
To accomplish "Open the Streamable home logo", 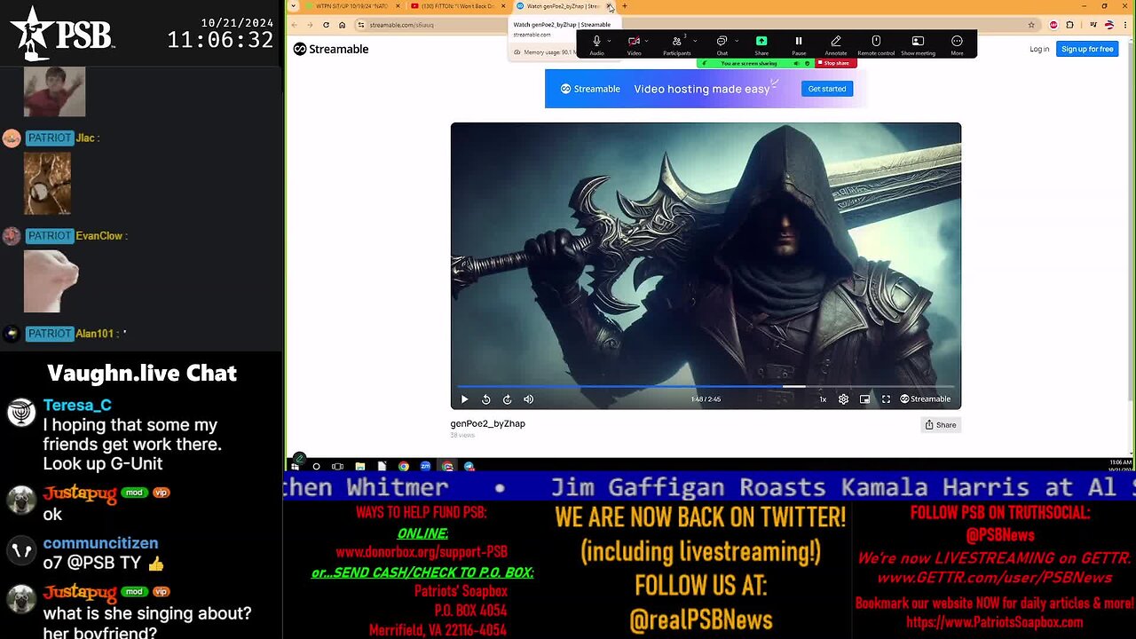I will point(331,49).
